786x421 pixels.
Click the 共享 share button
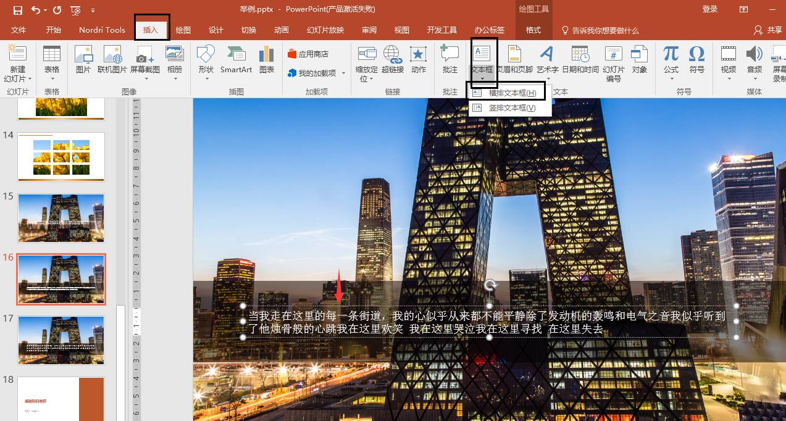pyautogui.click(x=767, y=30)
